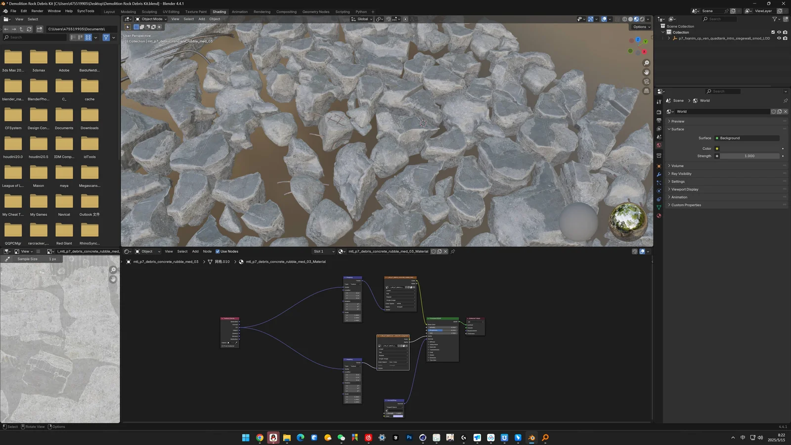Viewport: 791px width, 445px height.
Task: Open the Global transform orientation dropdown
Action: coord(362,19)
